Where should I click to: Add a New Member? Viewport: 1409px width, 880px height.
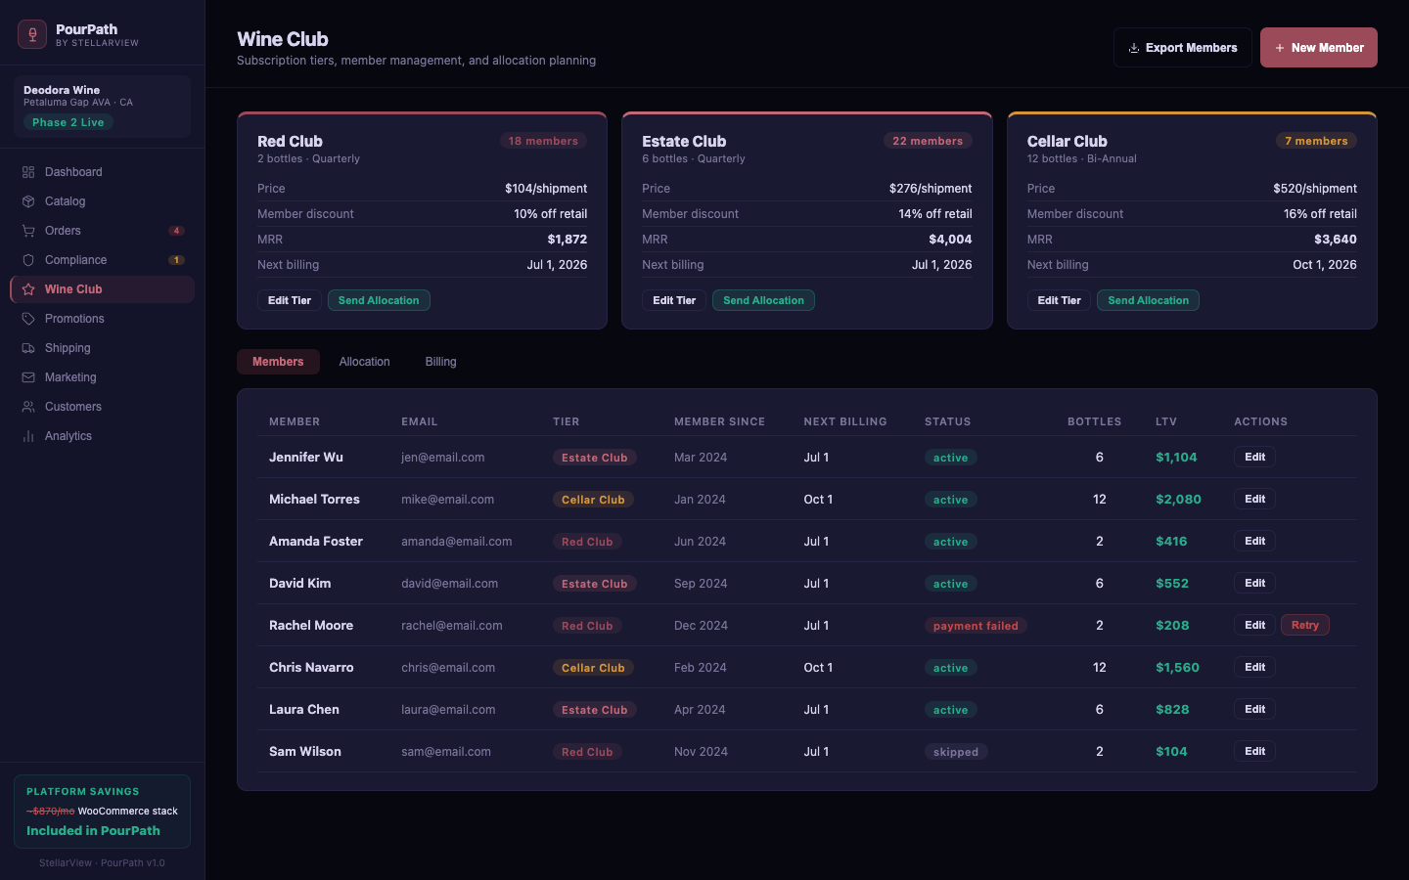[x=1318, y=48]
